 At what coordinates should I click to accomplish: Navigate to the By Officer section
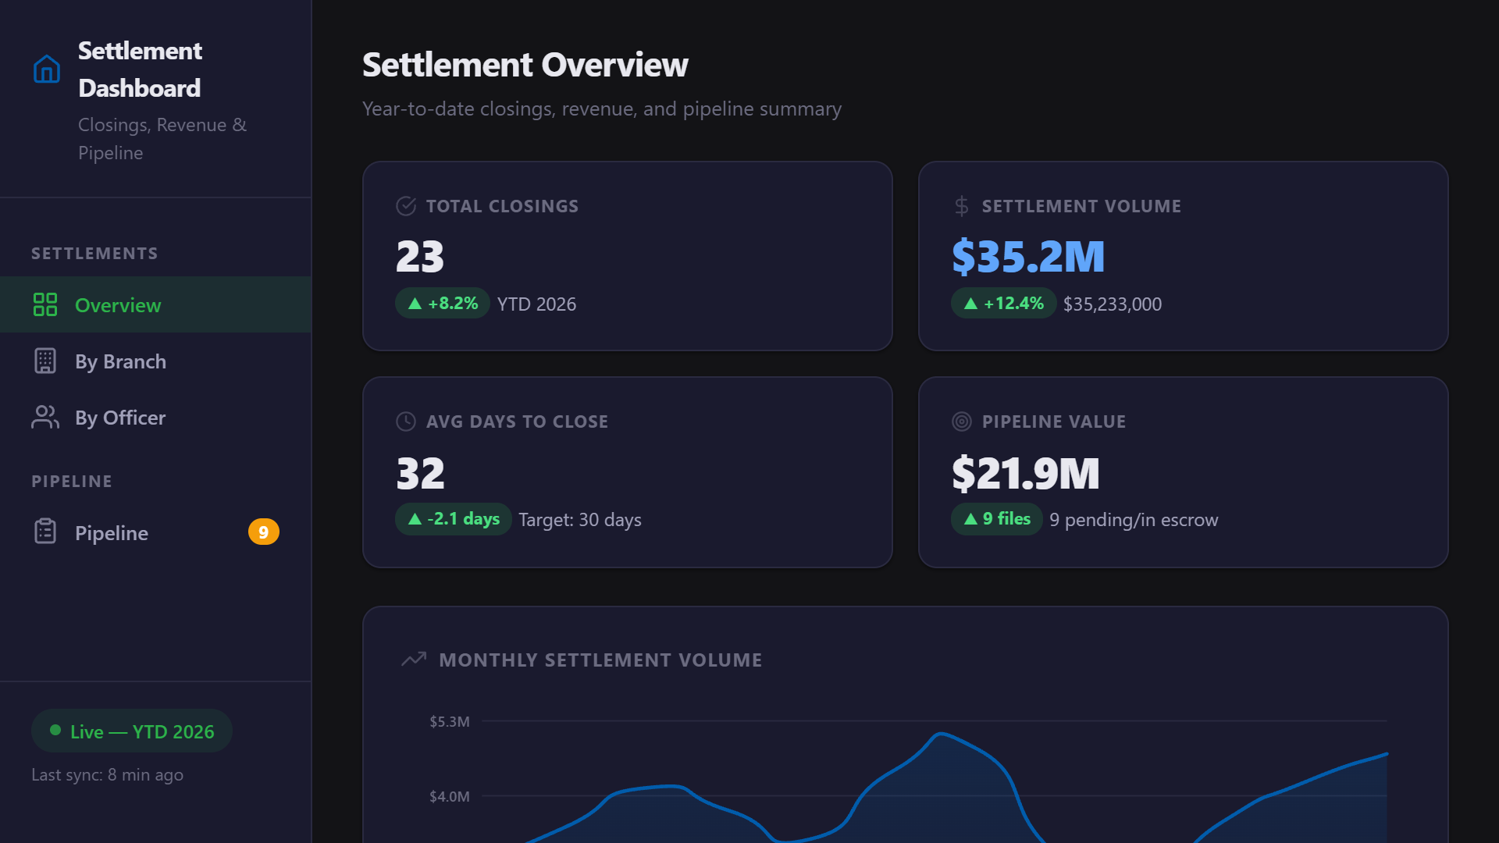coord(119,418)
